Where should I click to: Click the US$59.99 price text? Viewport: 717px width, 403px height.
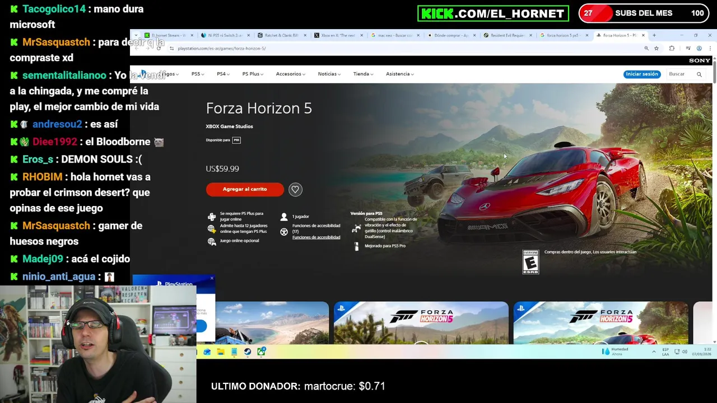(222, 168)
